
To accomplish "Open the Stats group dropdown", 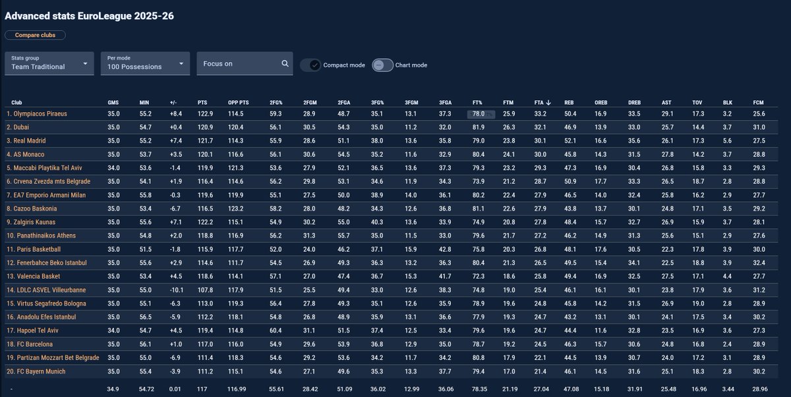I will (49, 63).
